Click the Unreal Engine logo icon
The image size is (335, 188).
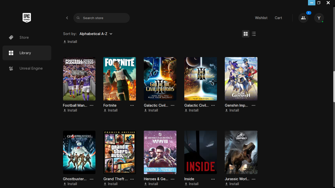11,68
